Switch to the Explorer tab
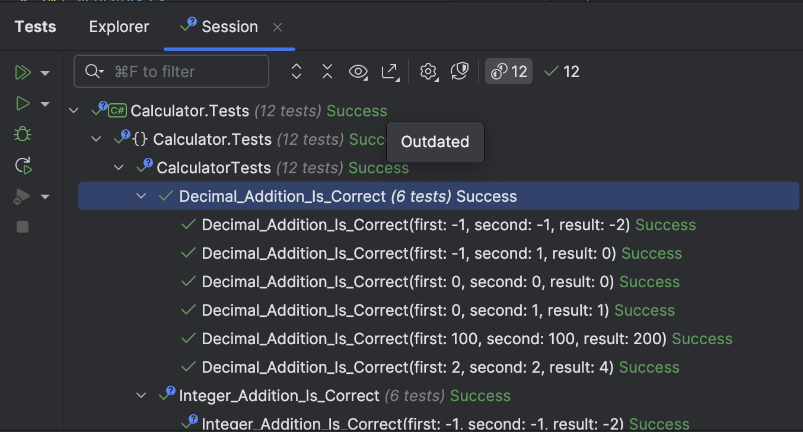This screenshot has width=803, height=432. click(x=119, y=26)
